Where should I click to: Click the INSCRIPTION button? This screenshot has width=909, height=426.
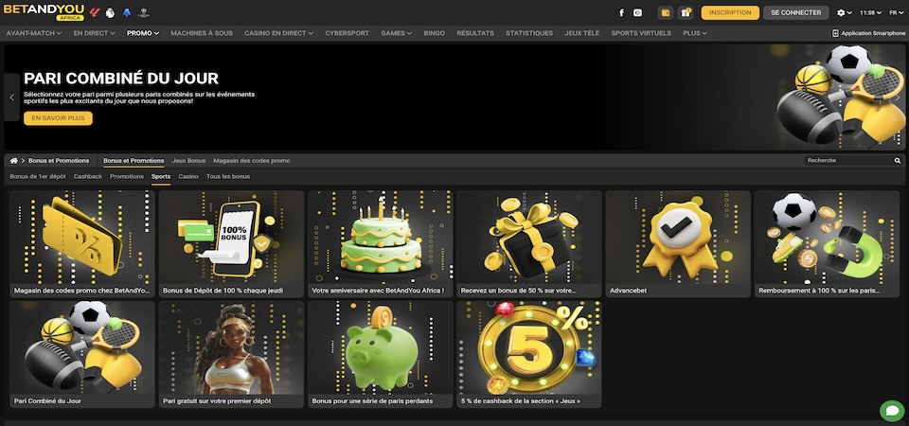pos(730,12)
